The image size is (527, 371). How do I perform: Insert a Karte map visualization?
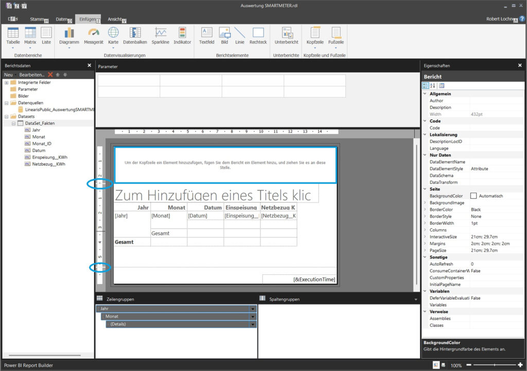point(113,35)
